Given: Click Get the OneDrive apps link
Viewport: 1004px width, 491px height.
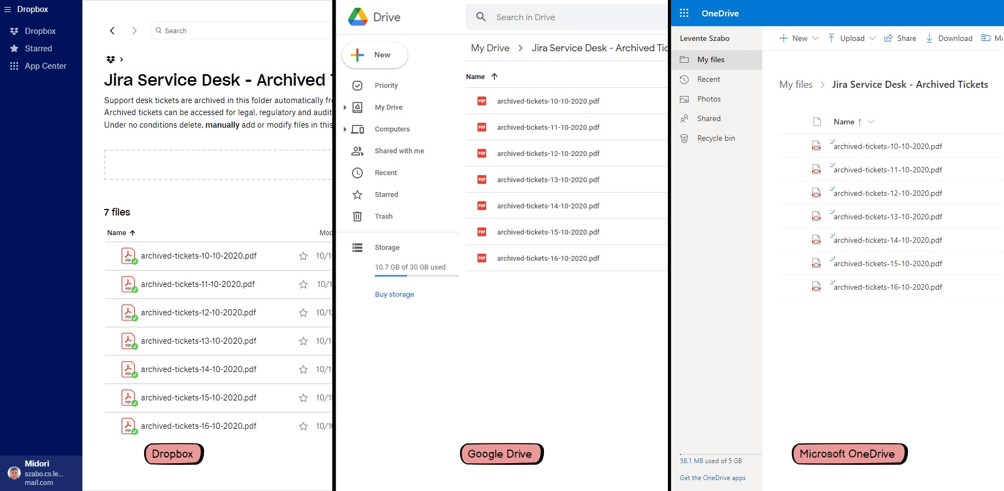Looking at the screenshot, I should click(712, 478).
